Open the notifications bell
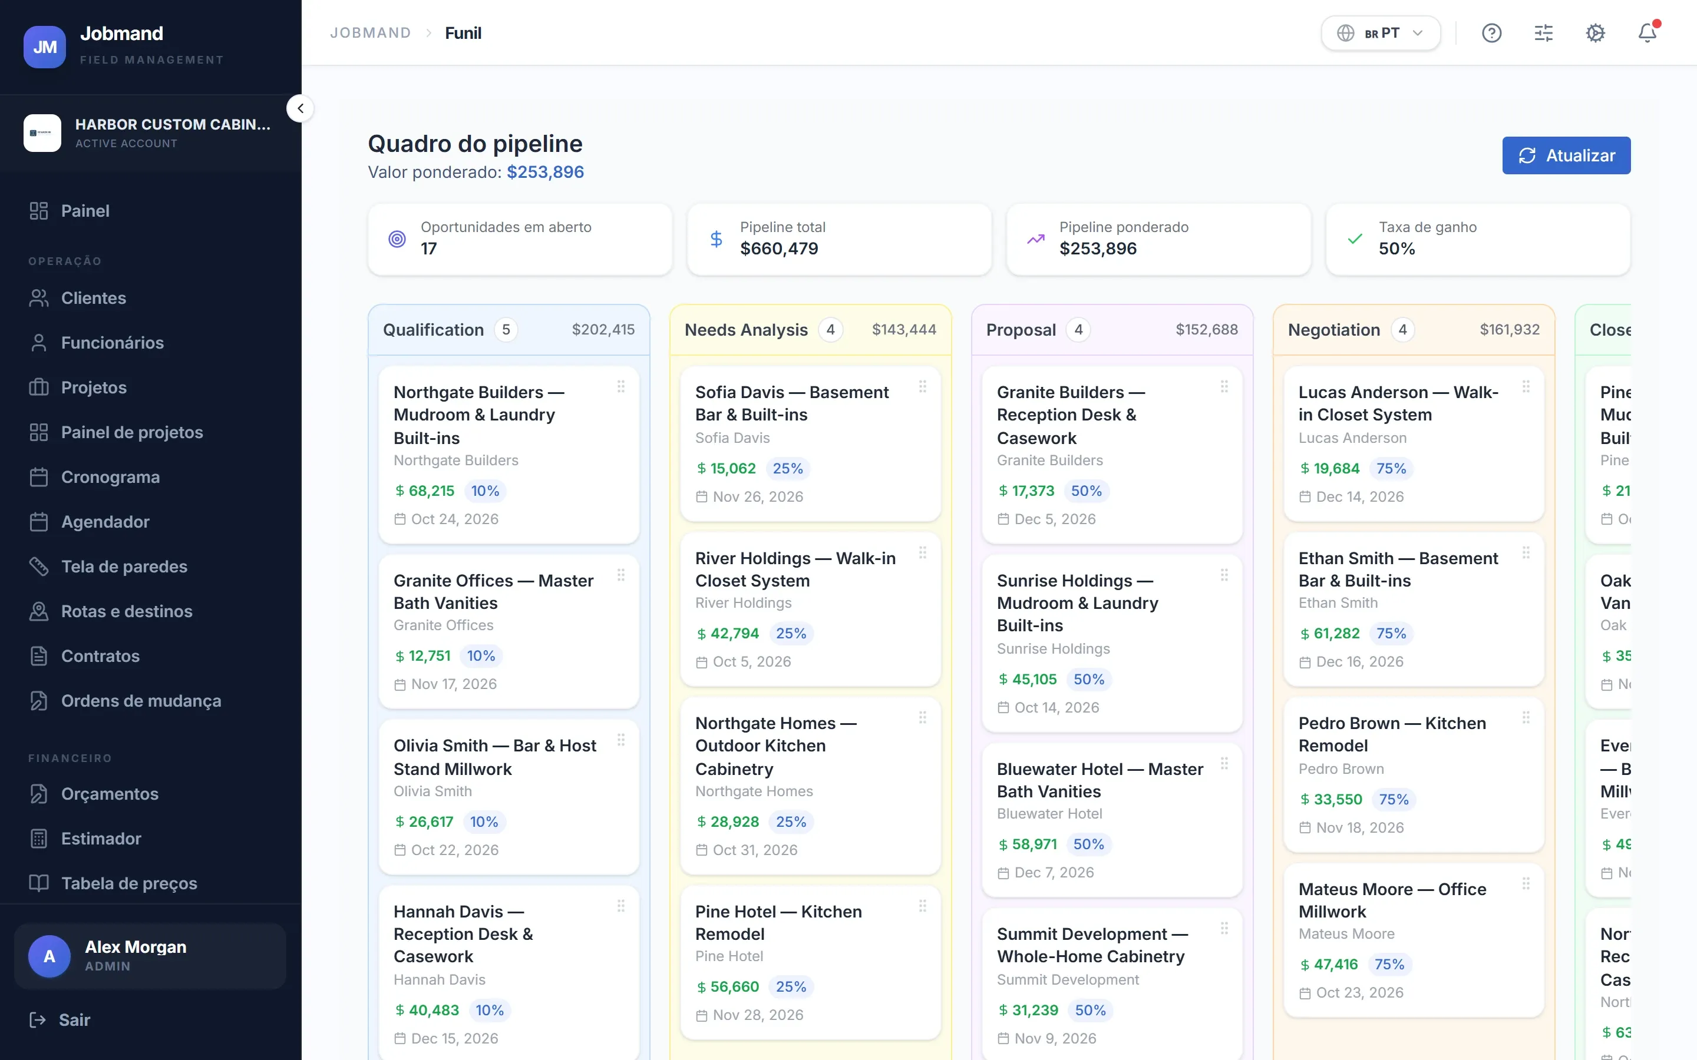Image resolution: width=1697 pixels, height=1060 pixels. [1648, 33]
